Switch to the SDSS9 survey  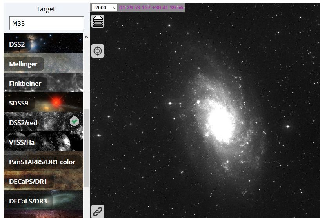(x=43, y=102)
